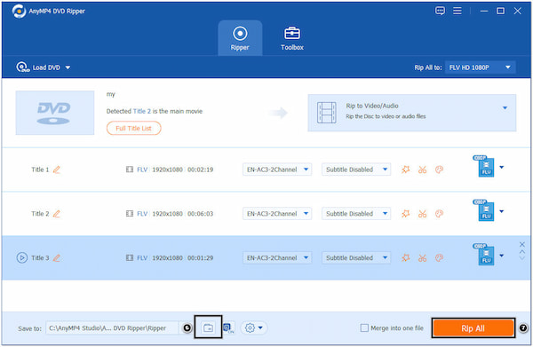Image resolution: width=533 pixels, height=347 pixels.
Task: Click the Rip All button
Action: click(473, 328)
